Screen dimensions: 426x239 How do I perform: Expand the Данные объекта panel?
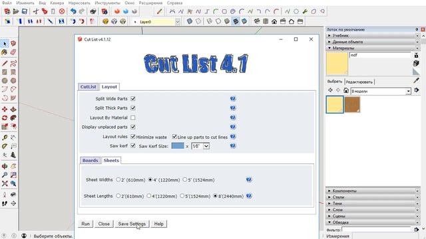click(373, 42)
